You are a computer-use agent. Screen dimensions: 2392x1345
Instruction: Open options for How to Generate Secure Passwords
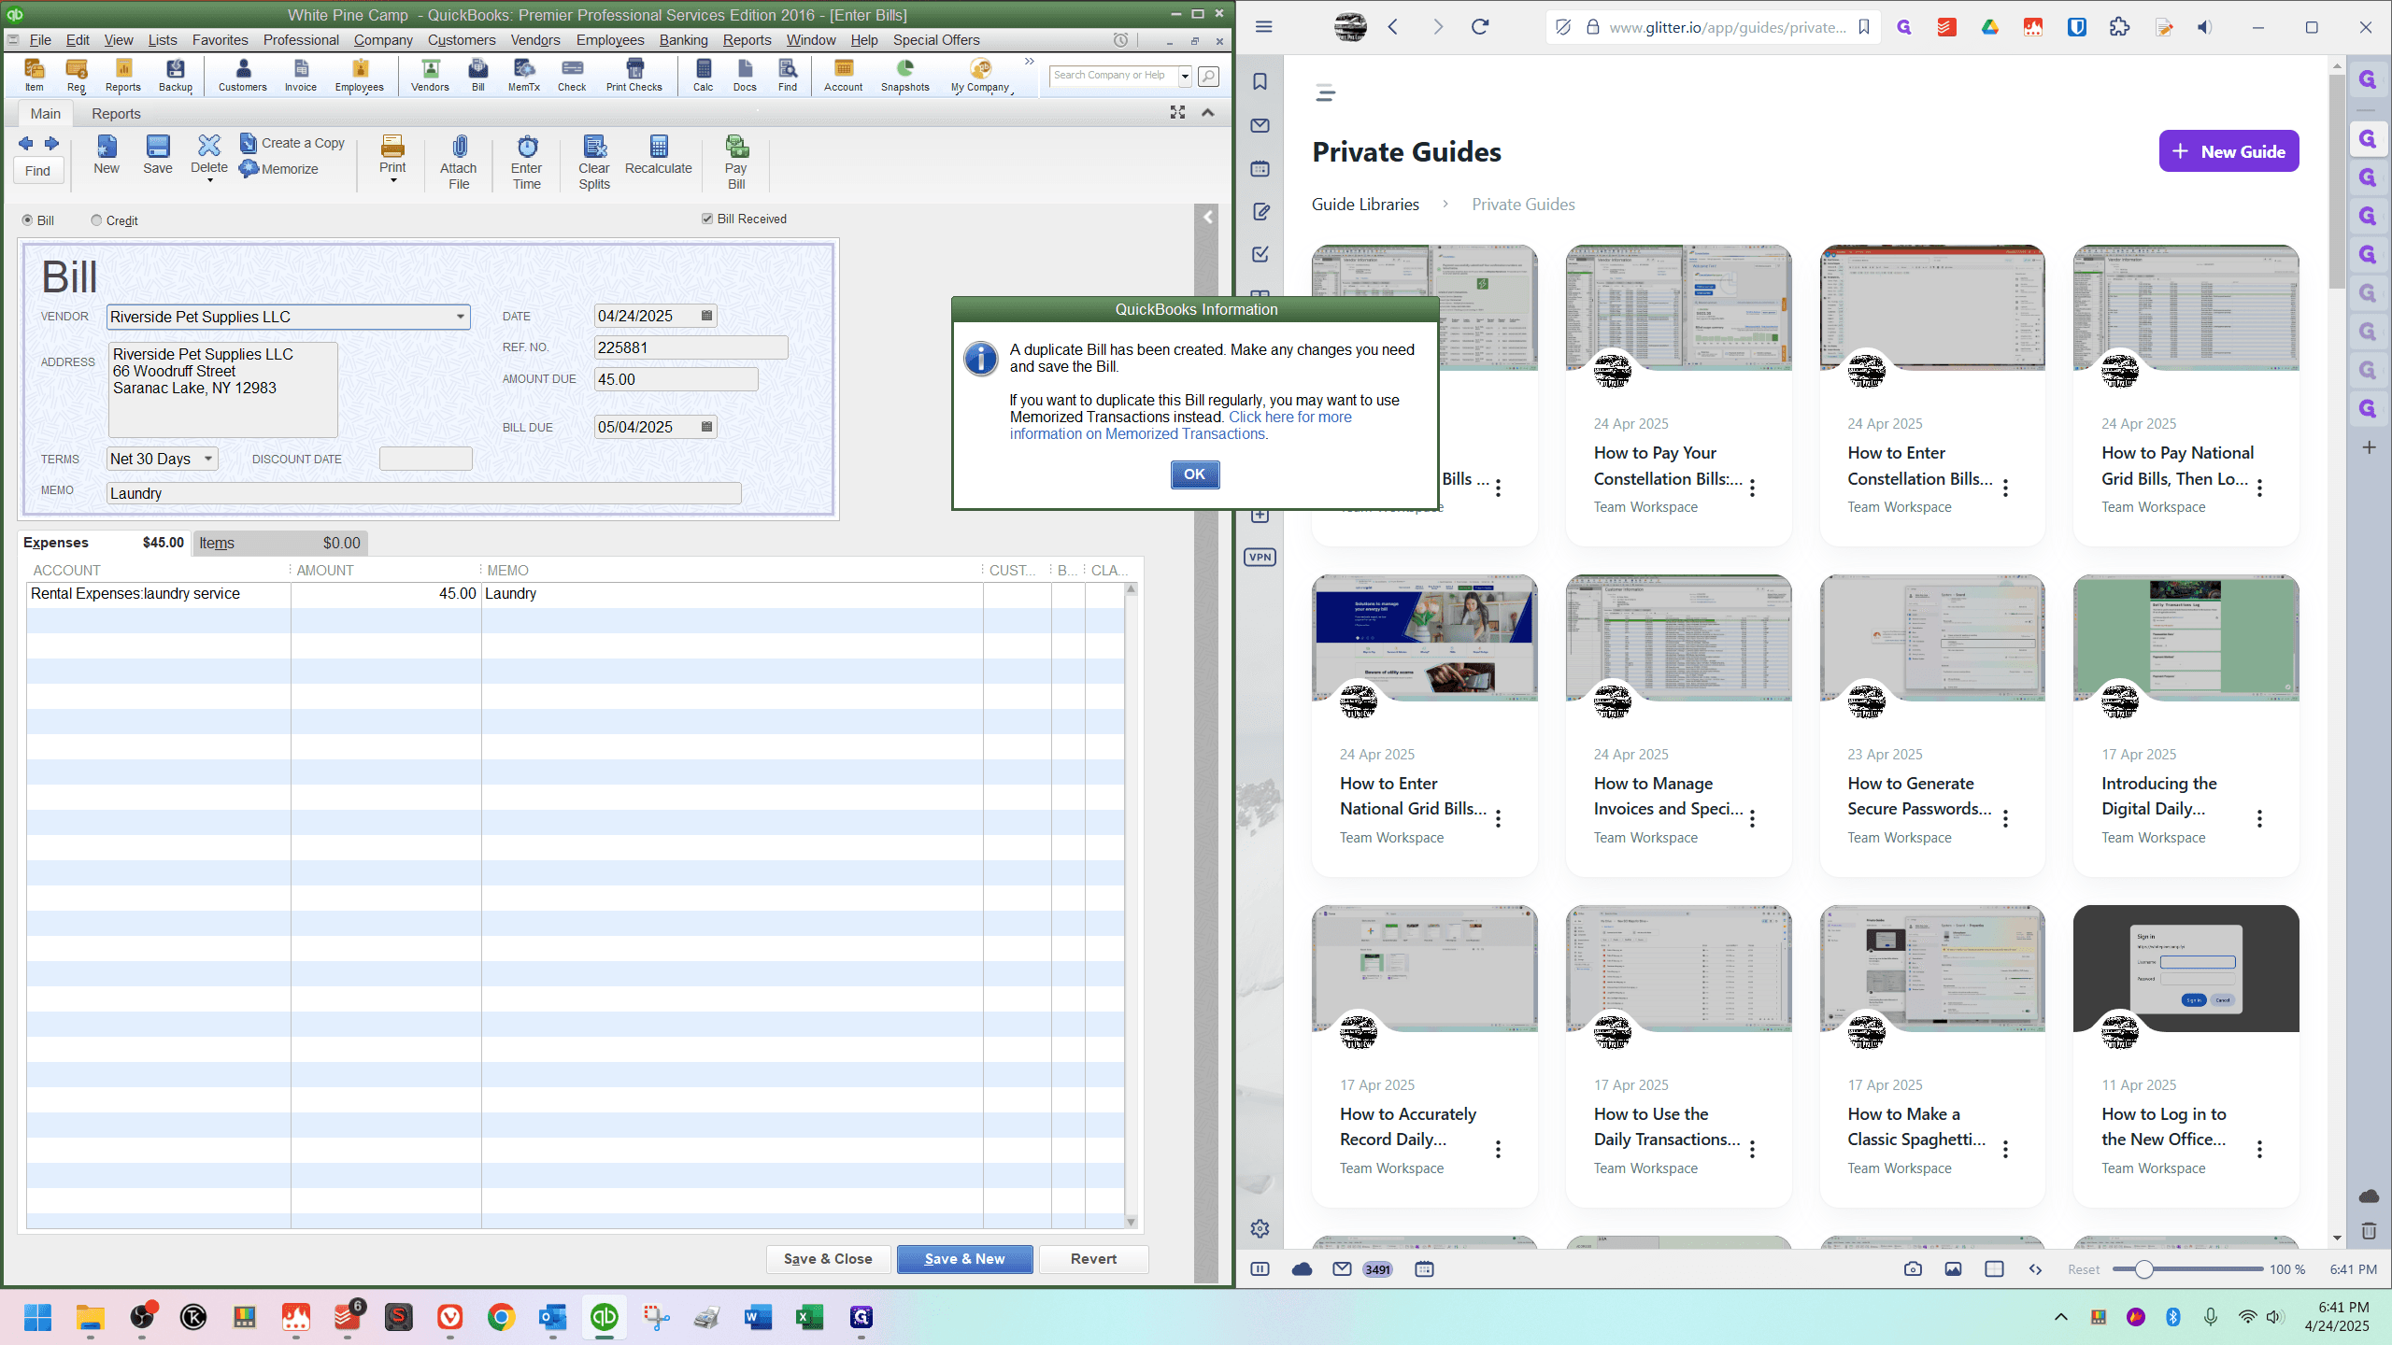(2006, 818)
